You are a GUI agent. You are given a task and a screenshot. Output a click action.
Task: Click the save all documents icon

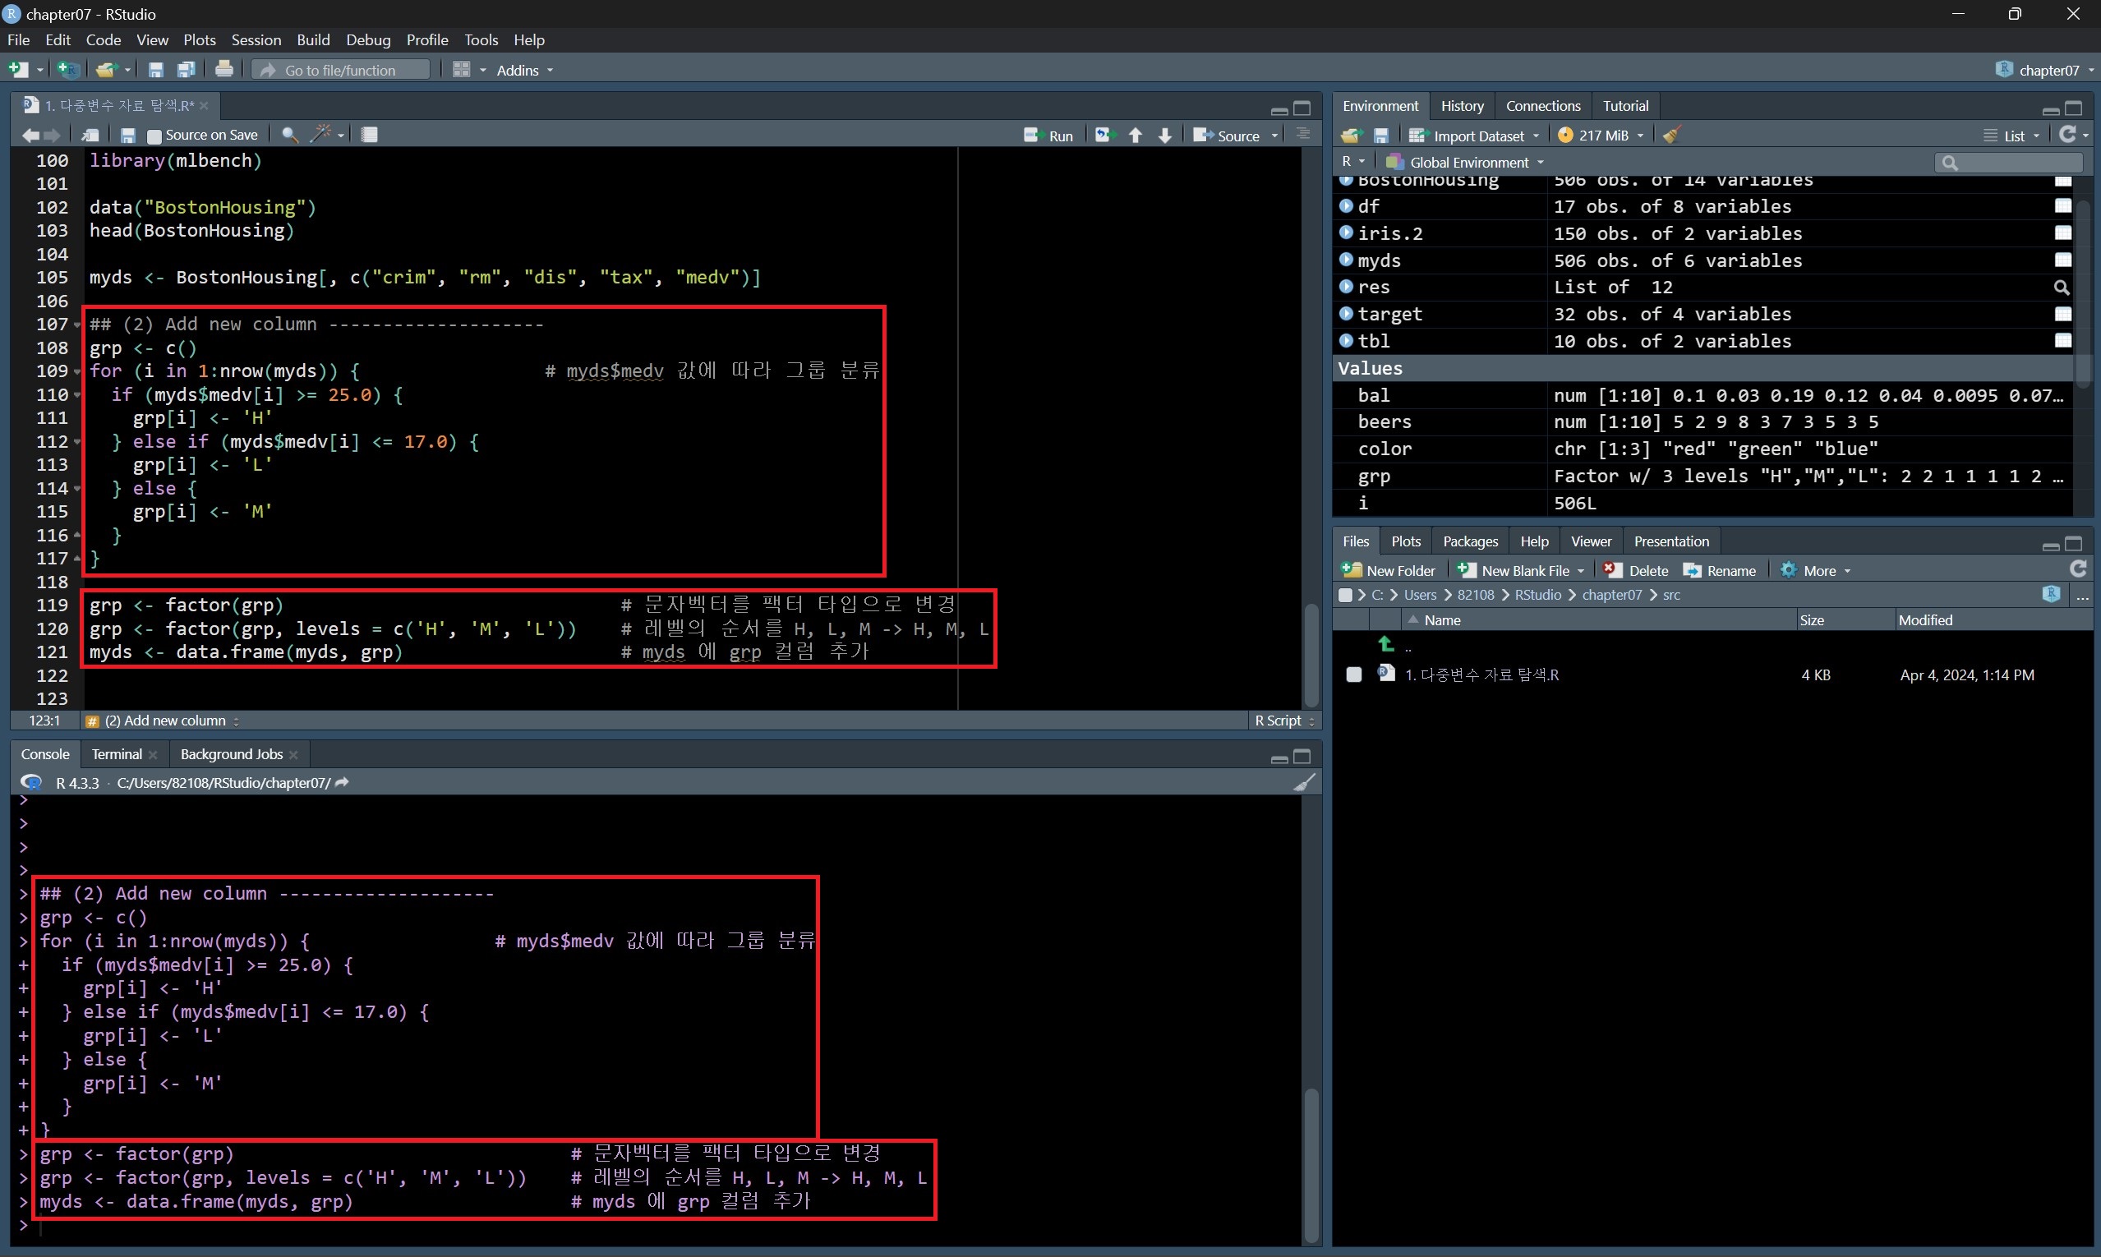tap(186, 70)
